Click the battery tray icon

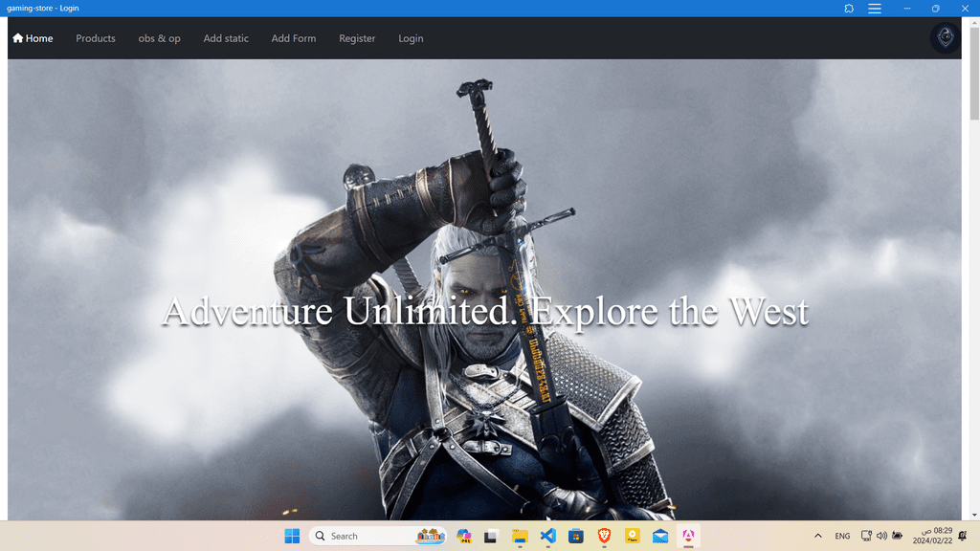coord(897,536)
